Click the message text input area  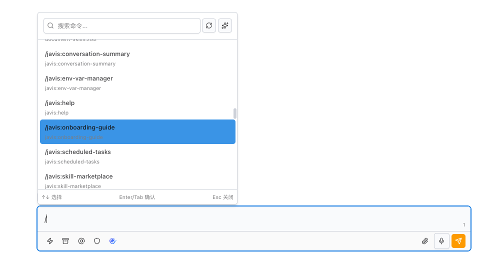[250, 219]
